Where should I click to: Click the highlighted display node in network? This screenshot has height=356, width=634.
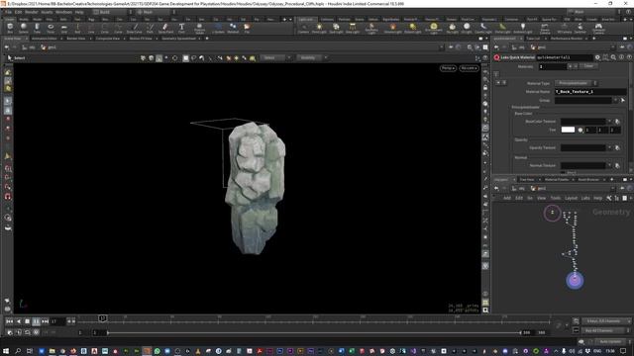[x=575, y=280]
